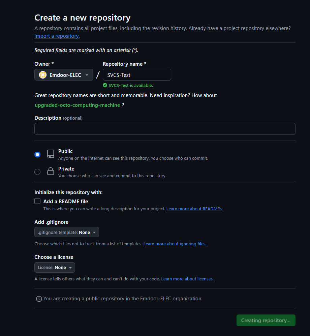This screenshot has width=310, height=336.
Task: Click the Private option label text
Action: [x=66, y=169]
